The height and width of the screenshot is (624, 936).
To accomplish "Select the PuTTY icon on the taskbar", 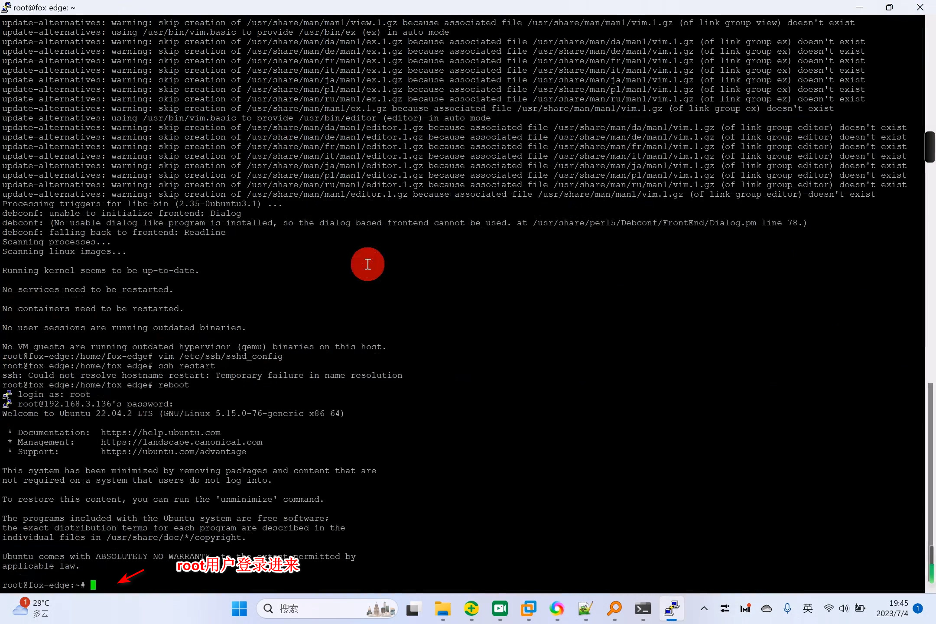I will [672, 609].
